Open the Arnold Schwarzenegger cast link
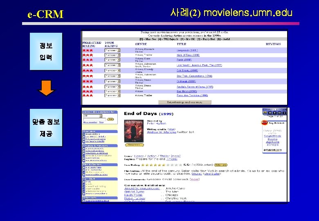Viewport: 319px width, 221px height. coord(142,188)
